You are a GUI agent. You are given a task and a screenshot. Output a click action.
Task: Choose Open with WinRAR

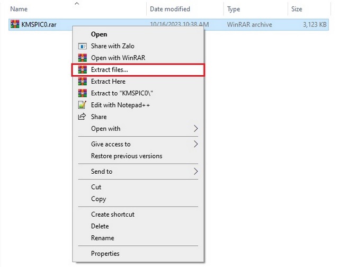(x=118, y=58)
